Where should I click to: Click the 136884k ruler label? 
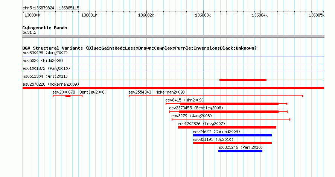click(x=260, y=15)
